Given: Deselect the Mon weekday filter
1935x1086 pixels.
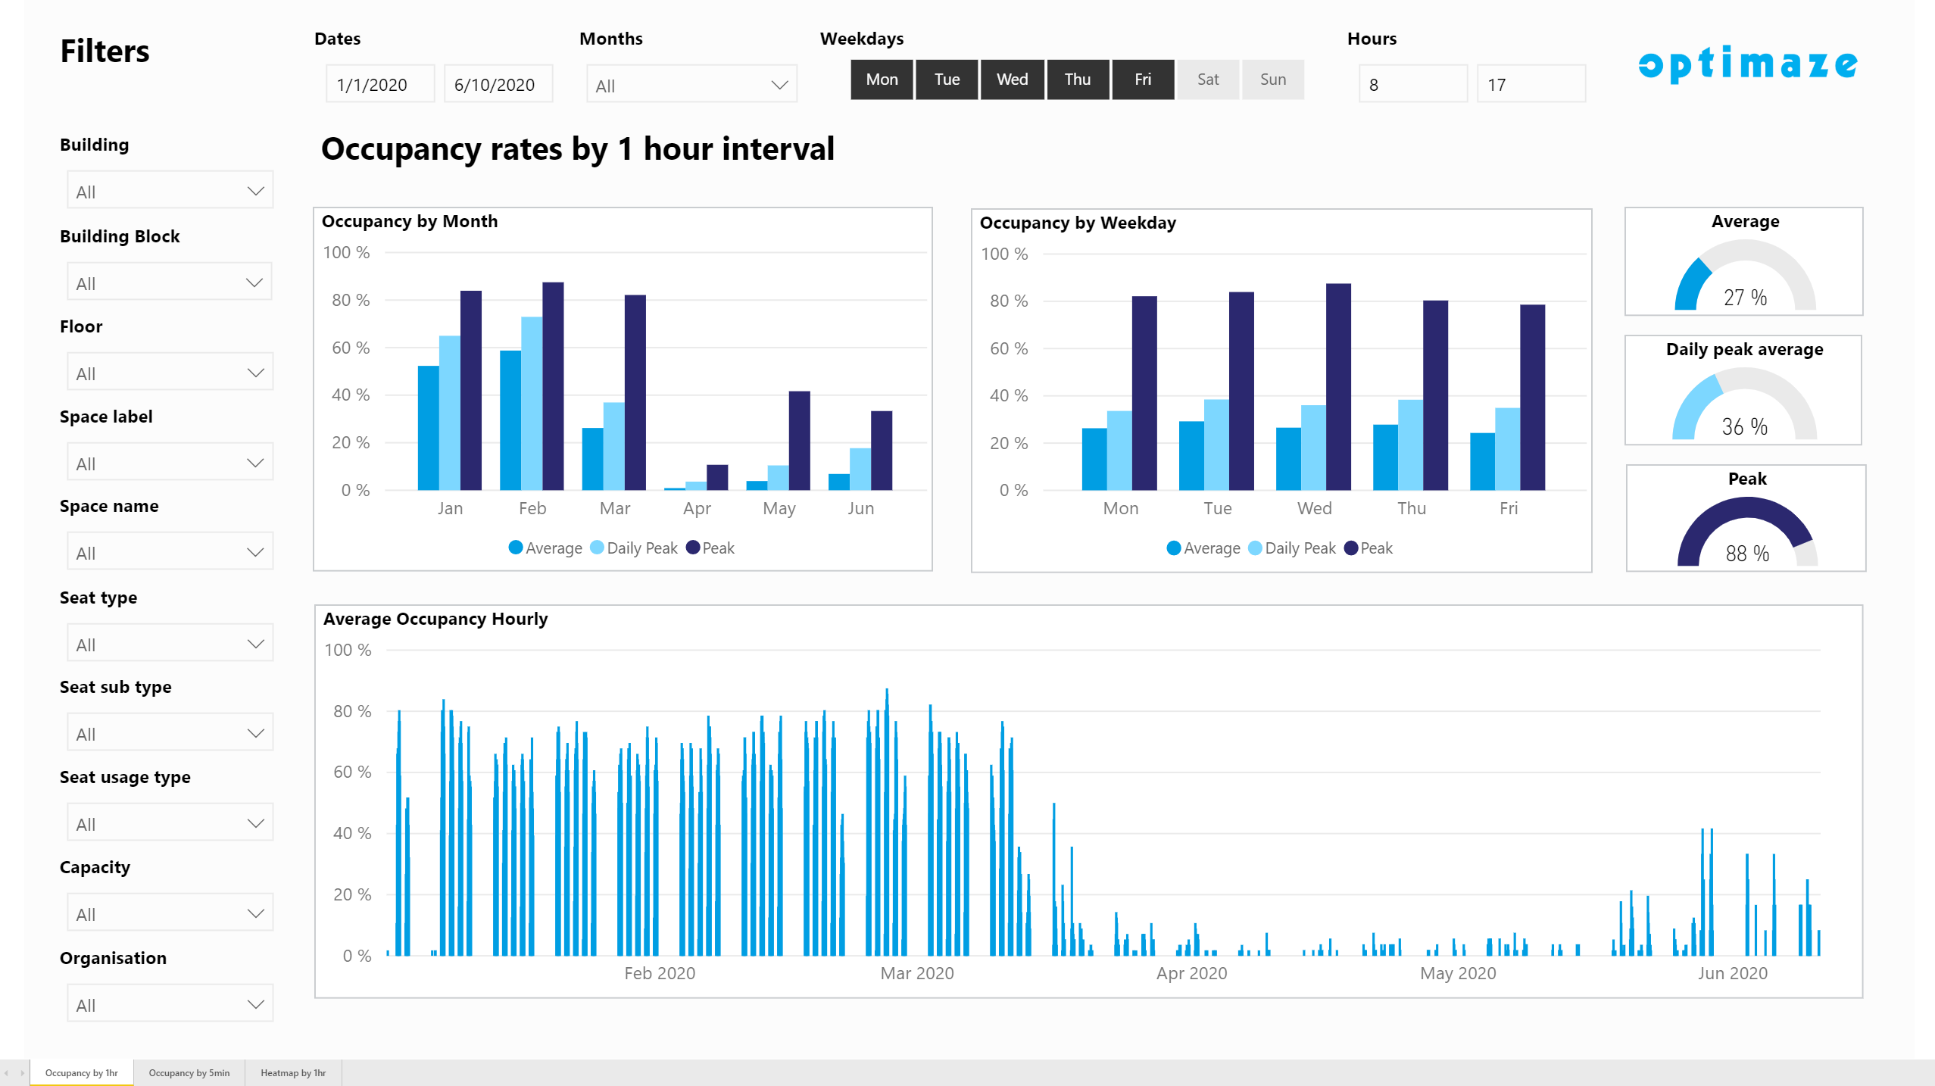Looking at the screenshot, I should click(882, 80).
